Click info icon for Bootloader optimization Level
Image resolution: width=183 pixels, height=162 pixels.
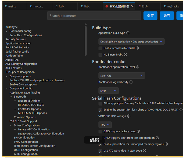tap(138, 67)
